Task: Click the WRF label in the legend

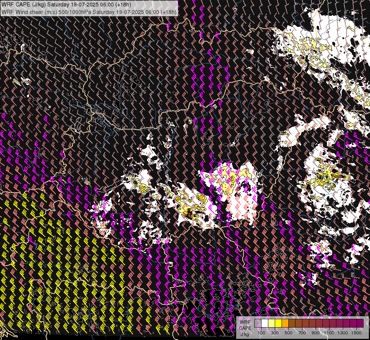Action: point(245,322)
